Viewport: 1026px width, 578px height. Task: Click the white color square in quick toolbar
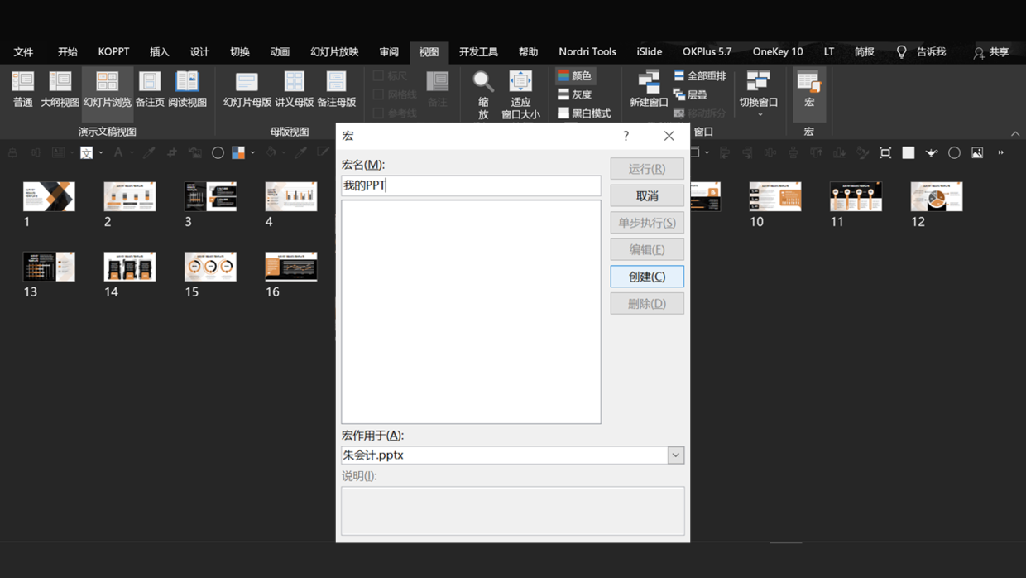909,152
